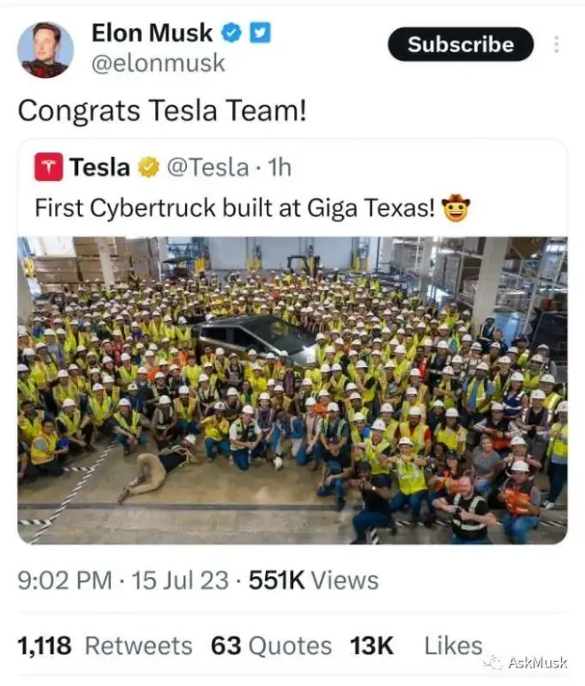Show the 13K Likes list
Image resolution: width=585 pixels, height=686 pixels.
417,646
